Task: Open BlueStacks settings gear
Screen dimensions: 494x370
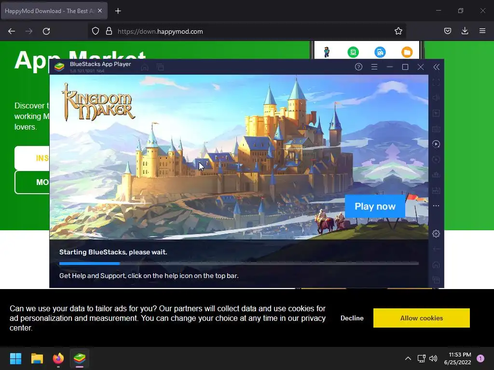Action: (x=436, y=234)
